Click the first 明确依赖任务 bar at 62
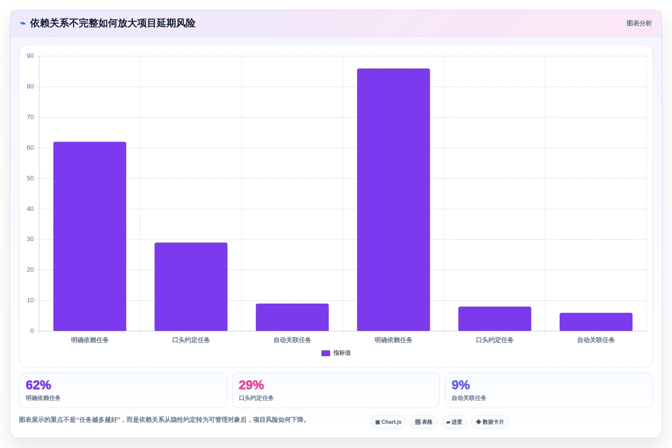This screenshot has height=448, width=672. (90, 236)
